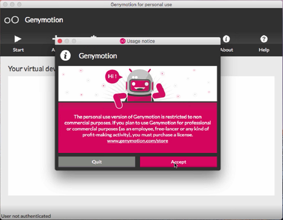The width and height of the screenshot is (283, 220).
Task: Click the Start play icon in toolbar
Action: 18,39
